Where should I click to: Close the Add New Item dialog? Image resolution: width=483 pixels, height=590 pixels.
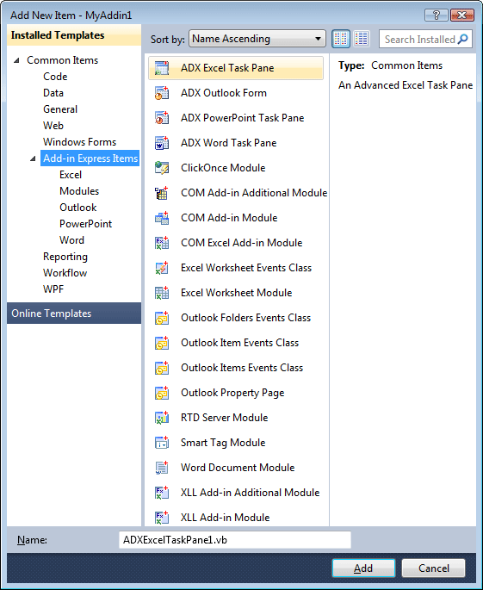(462, 15)
